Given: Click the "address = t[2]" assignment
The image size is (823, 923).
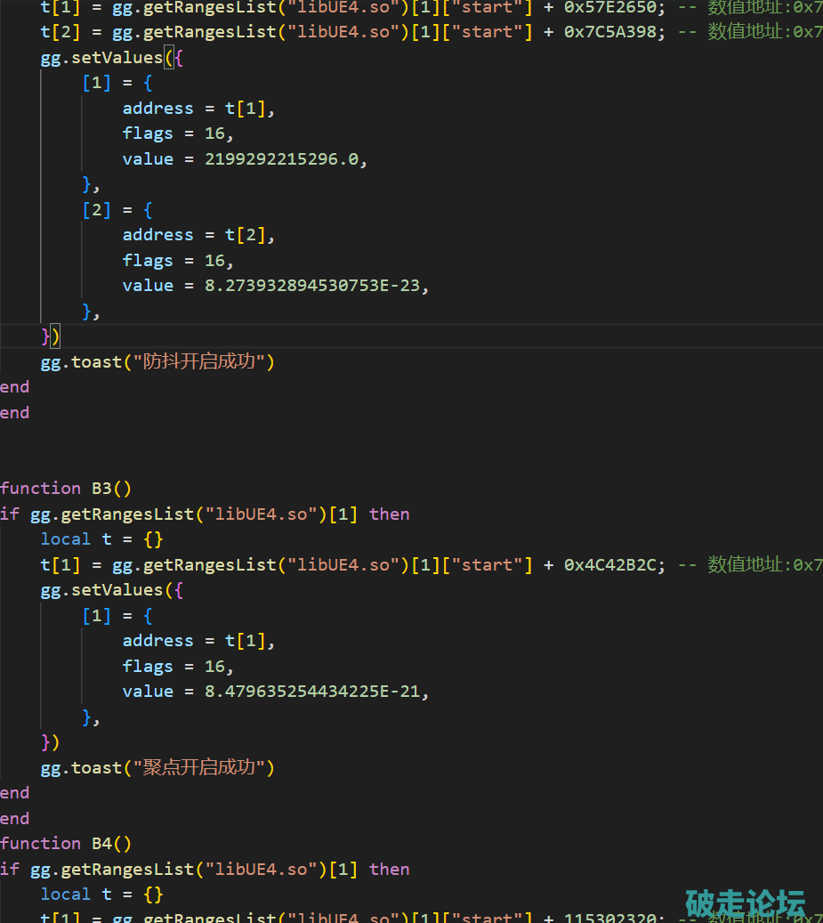Looking at the screenshot, I should 198,234.
